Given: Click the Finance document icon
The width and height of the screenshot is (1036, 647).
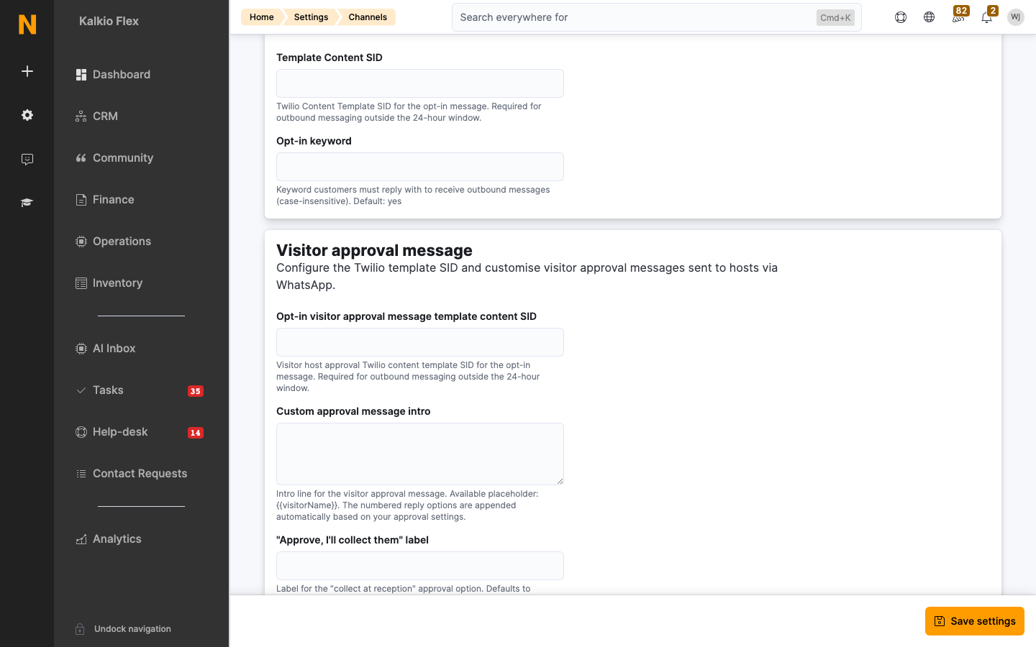Looking at the screenshot, I should pos(81,200).
